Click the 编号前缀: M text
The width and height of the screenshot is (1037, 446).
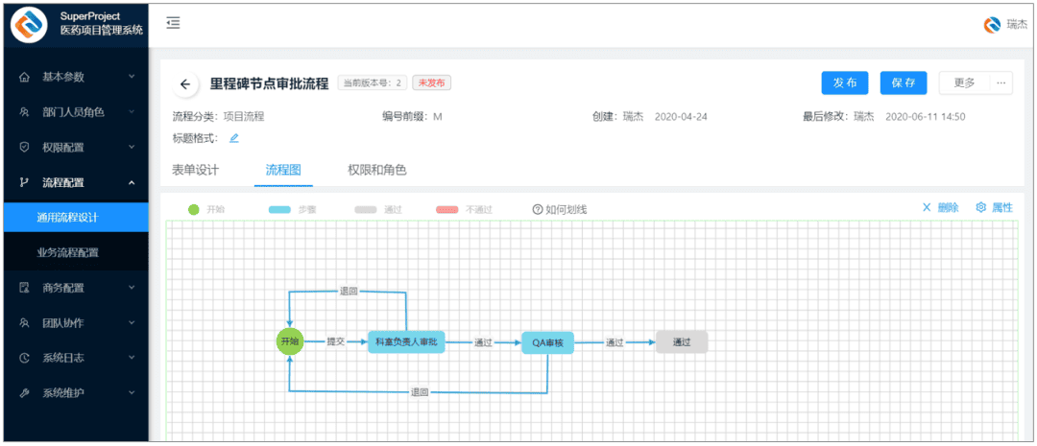412,117
